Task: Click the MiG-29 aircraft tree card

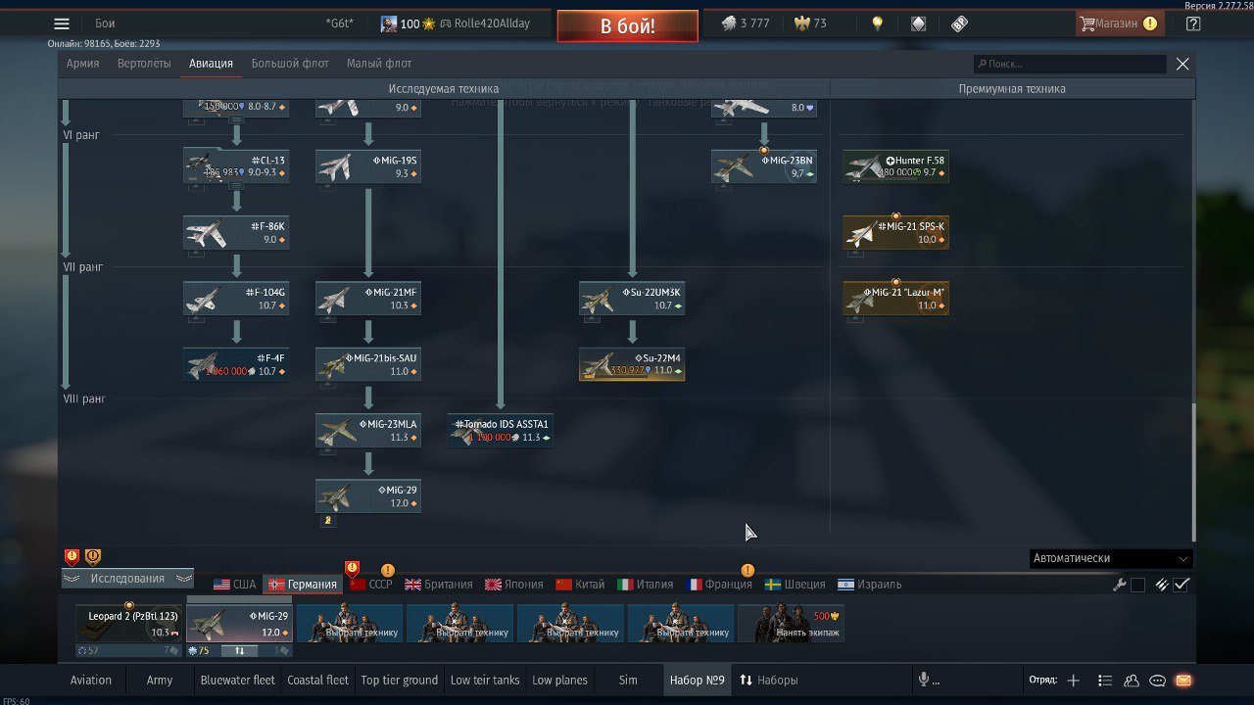Action: [x=368, y=496]
